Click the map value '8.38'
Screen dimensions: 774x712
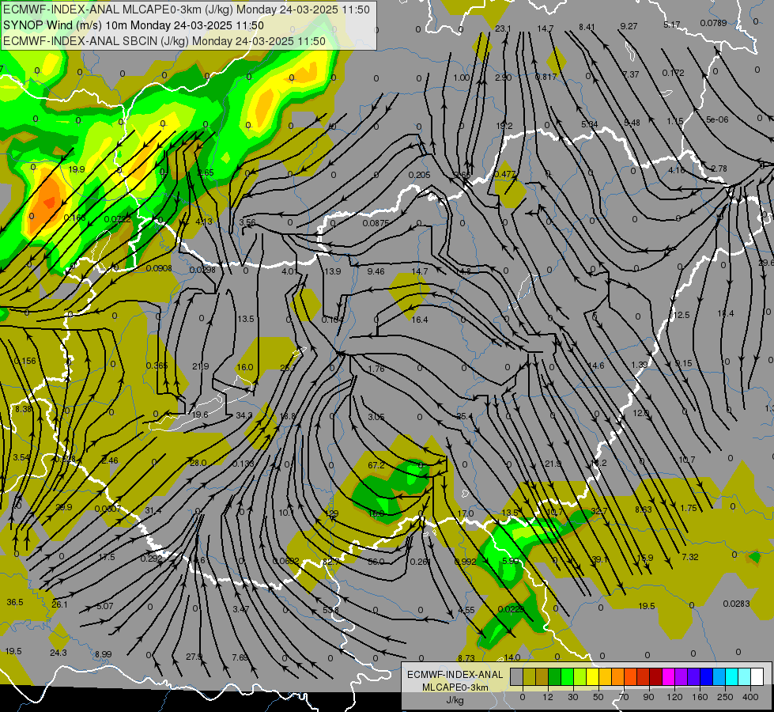click(x=24, y=409)
